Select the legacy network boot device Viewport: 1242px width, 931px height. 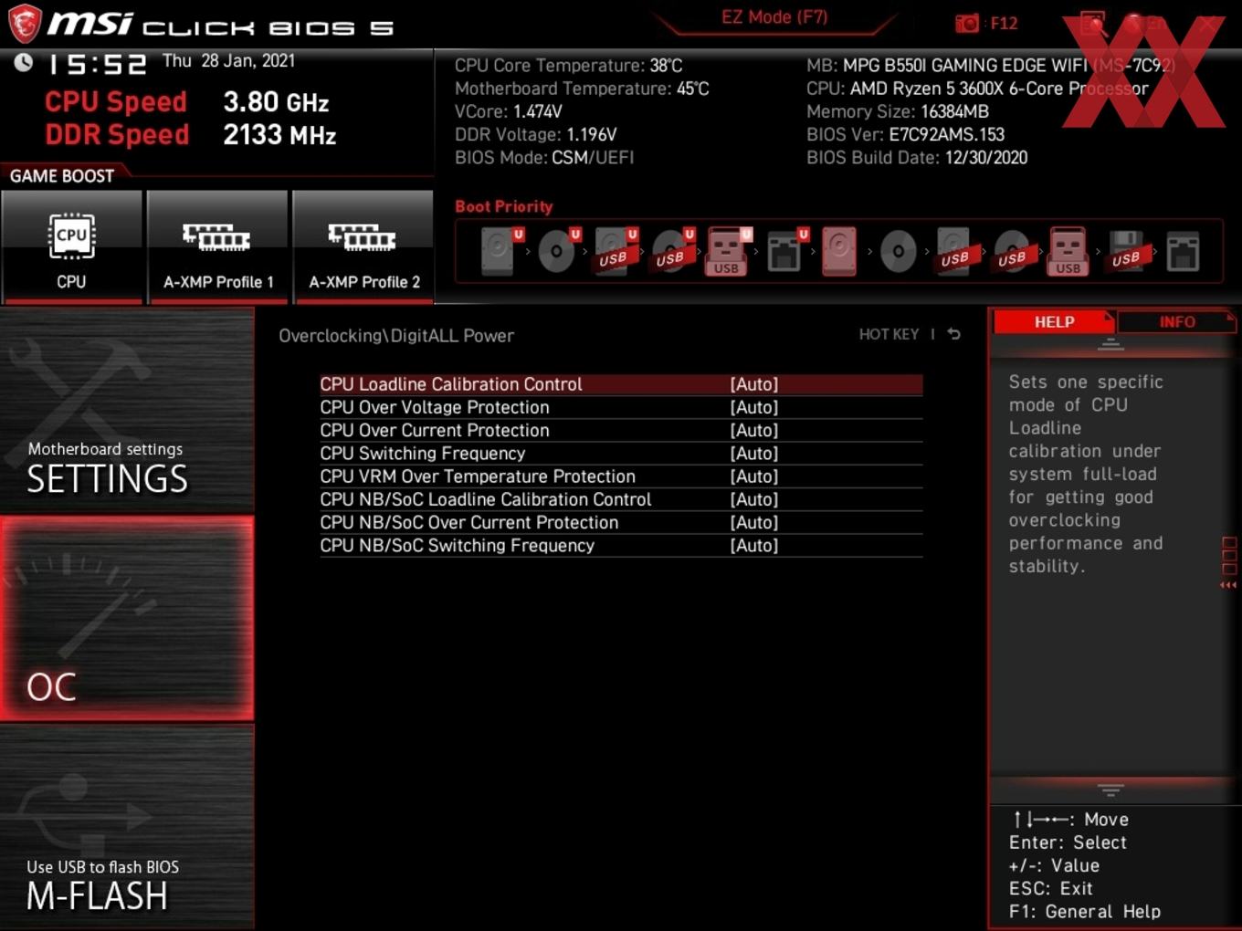pyautogui.click(x=1183, y=251)
